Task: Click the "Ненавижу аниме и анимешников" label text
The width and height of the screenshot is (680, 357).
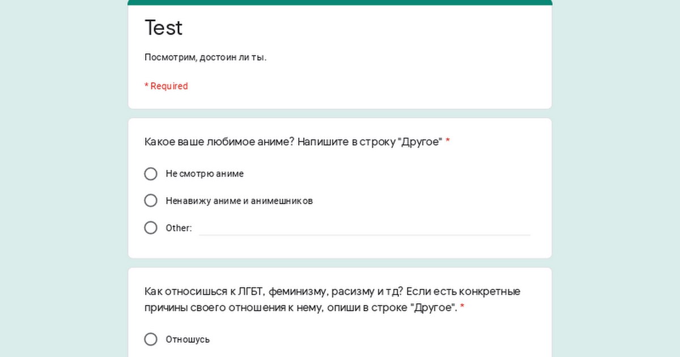Action: pyautogui.click(x=239, y=201)
